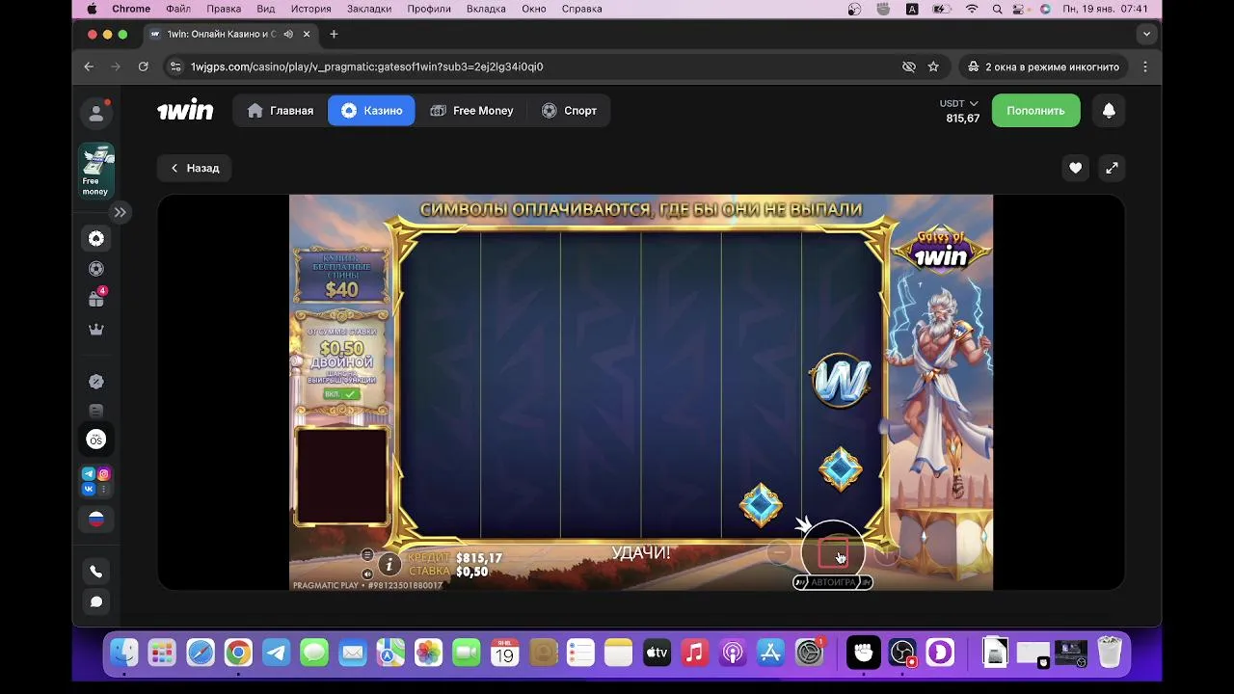Viewport: 1234px width, 694px height.
Task: Open App Store from the Dock
Action: point(770,653)
